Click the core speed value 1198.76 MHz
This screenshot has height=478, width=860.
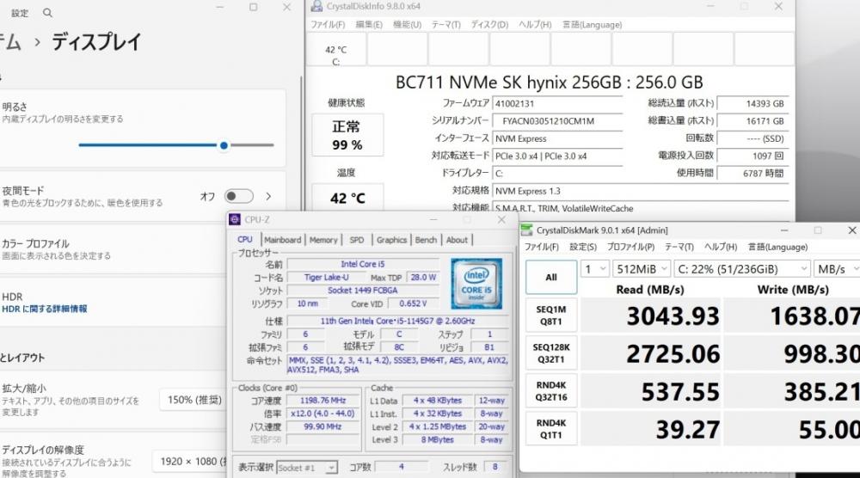pyautogui.click(x=323, y=400)
